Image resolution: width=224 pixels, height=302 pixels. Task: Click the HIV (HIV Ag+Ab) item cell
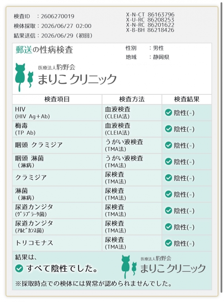coord(57,112)
